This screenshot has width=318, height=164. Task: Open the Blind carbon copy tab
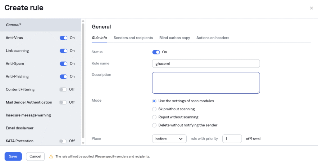click(175, 38)
